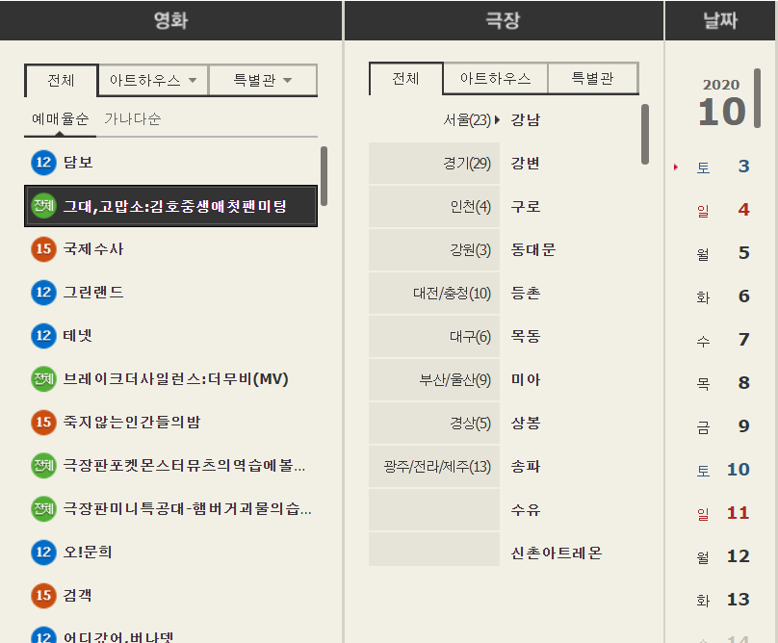Switch to 아트하우스 tab in theater panel
Viewport: 778px width, 643px height.
pos(495,78)
